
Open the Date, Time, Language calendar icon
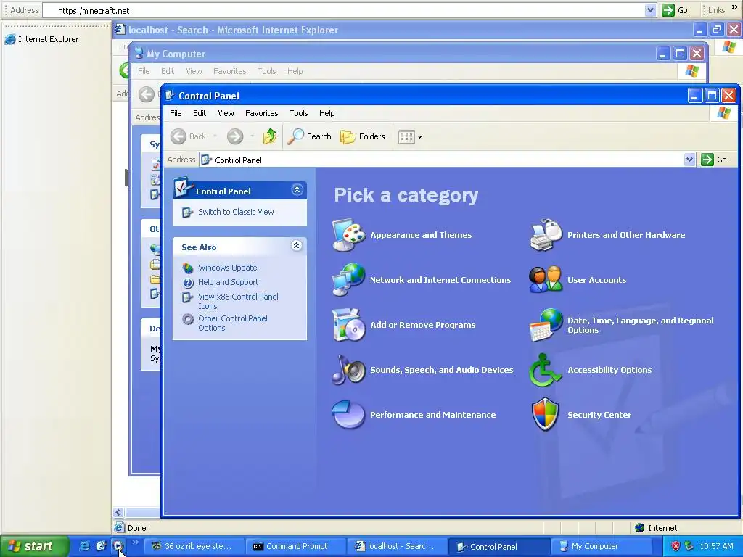tap(546, 325)
